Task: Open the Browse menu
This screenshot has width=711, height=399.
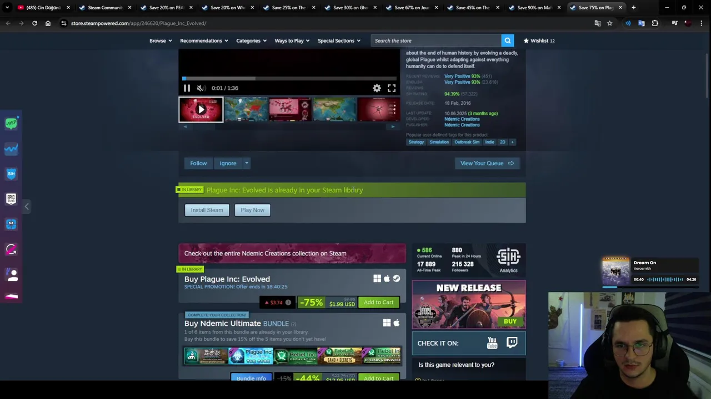Action: point(161,40)
